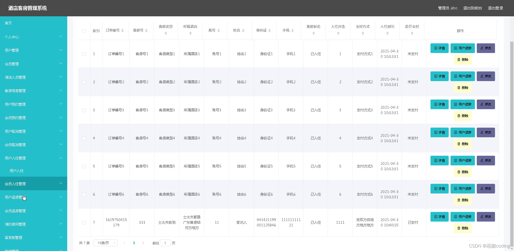This screenshot has width=514, height=251.
Task: Expand 清洁人员管理 sidebar menu
Action: coord(33,77)
